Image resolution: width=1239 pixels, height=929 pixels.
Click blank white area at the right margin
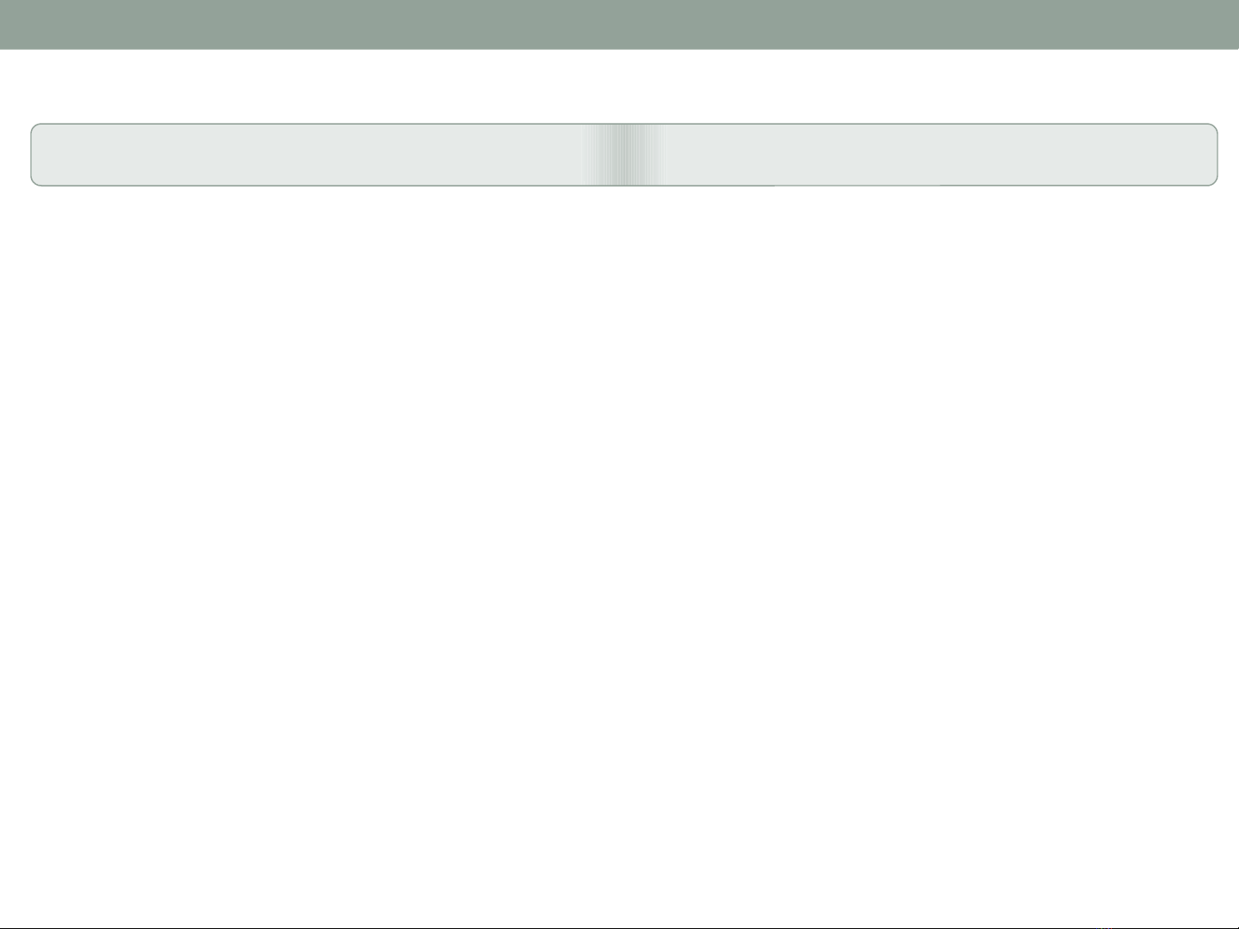1228,550
